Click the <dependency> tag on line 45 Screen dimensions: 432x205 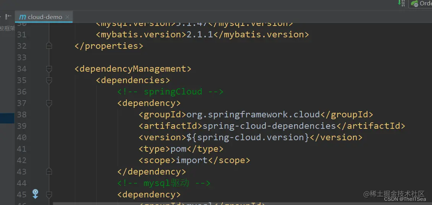[149, 195]
